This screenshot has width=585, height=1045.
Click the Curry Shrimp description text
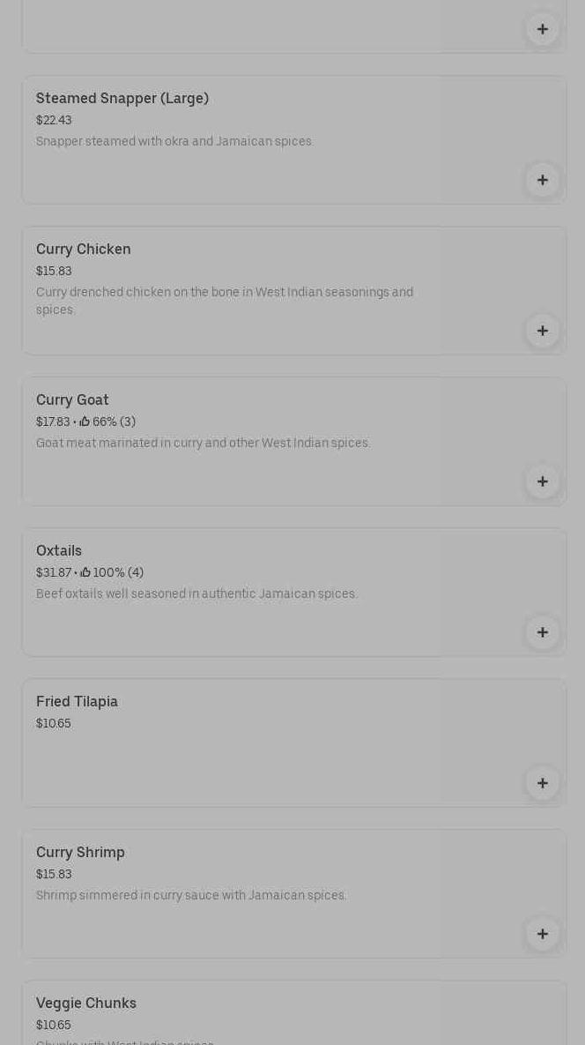(x=191, y=896)
